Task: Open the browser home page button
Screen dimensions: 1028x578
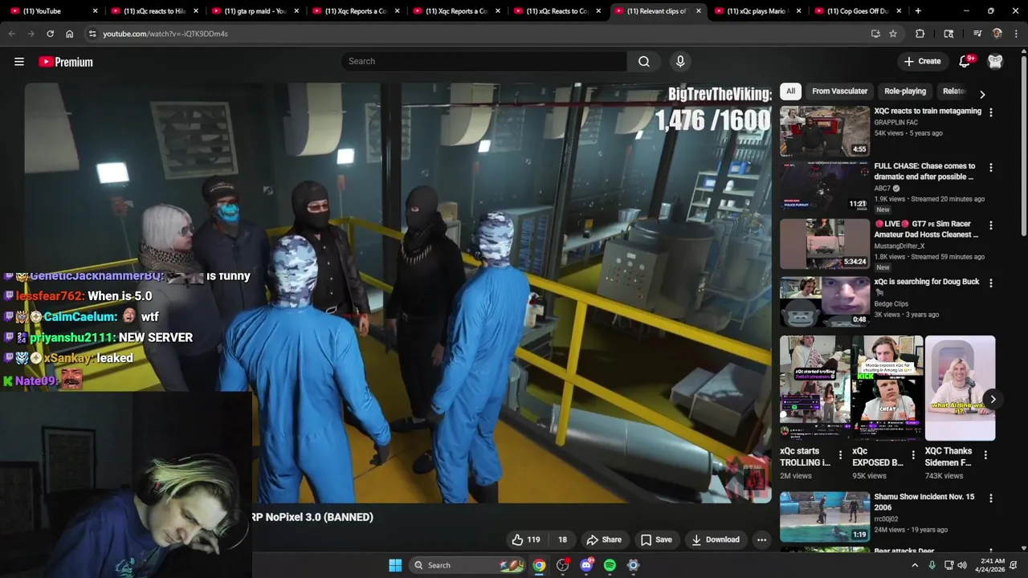Action: (70, 34)
